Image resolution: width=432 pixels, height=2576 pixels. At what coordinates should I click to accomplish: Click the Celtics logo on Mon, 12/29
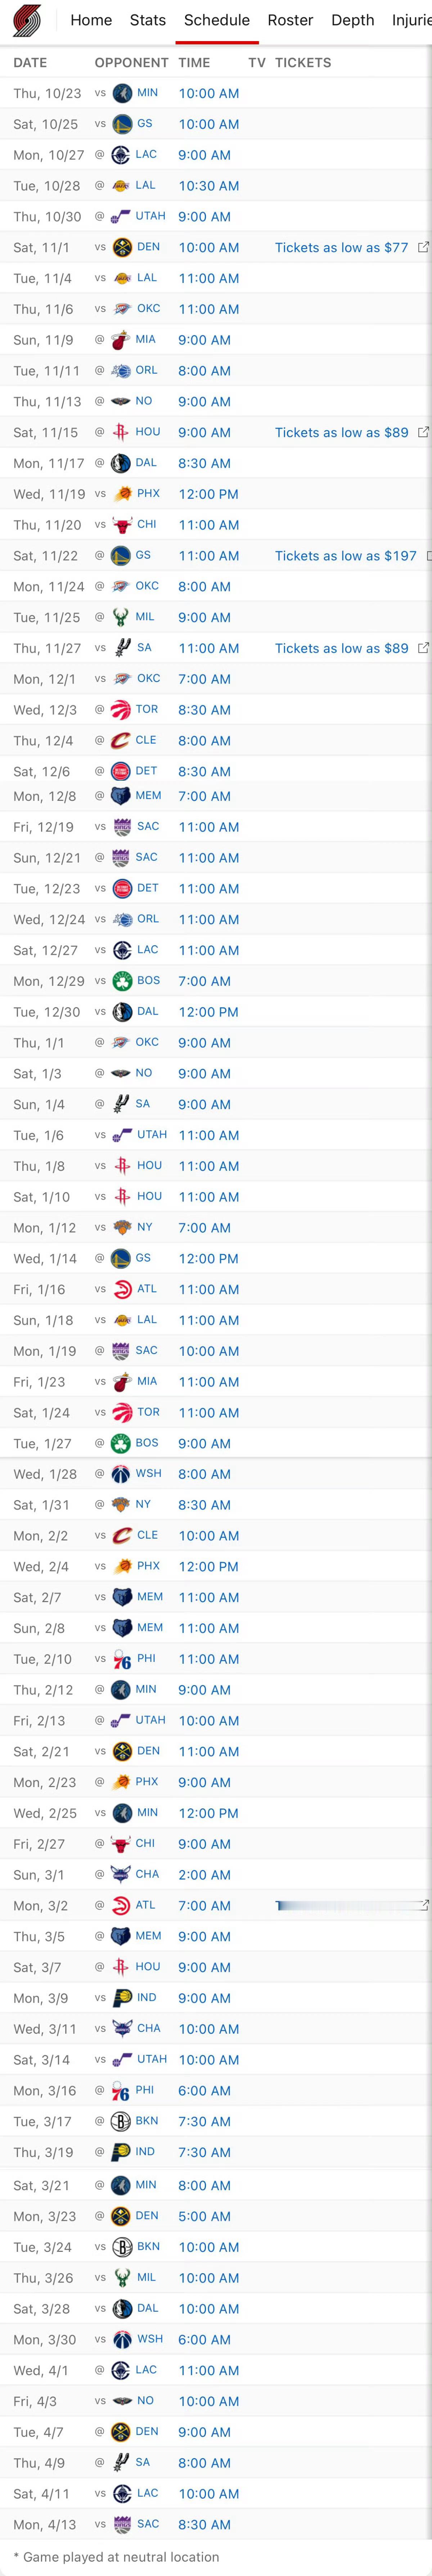[122, 981]
